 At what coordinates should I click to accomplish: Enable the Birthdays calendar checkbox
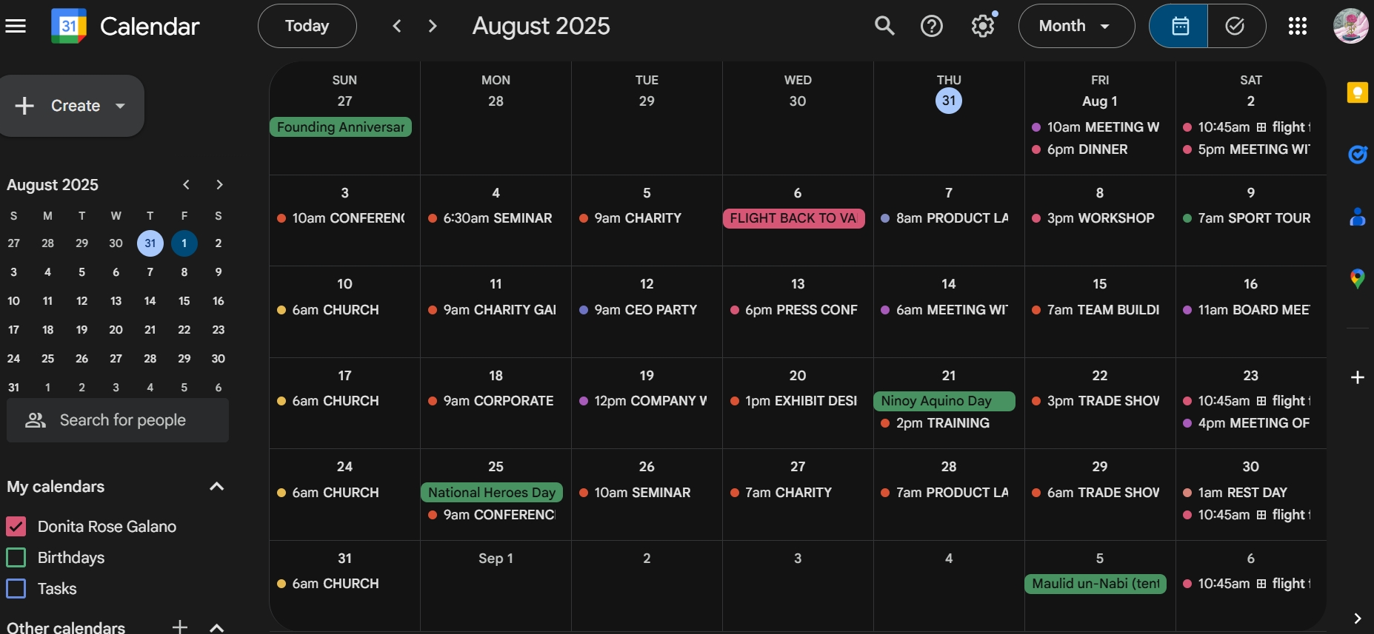(x=16, y=558)
